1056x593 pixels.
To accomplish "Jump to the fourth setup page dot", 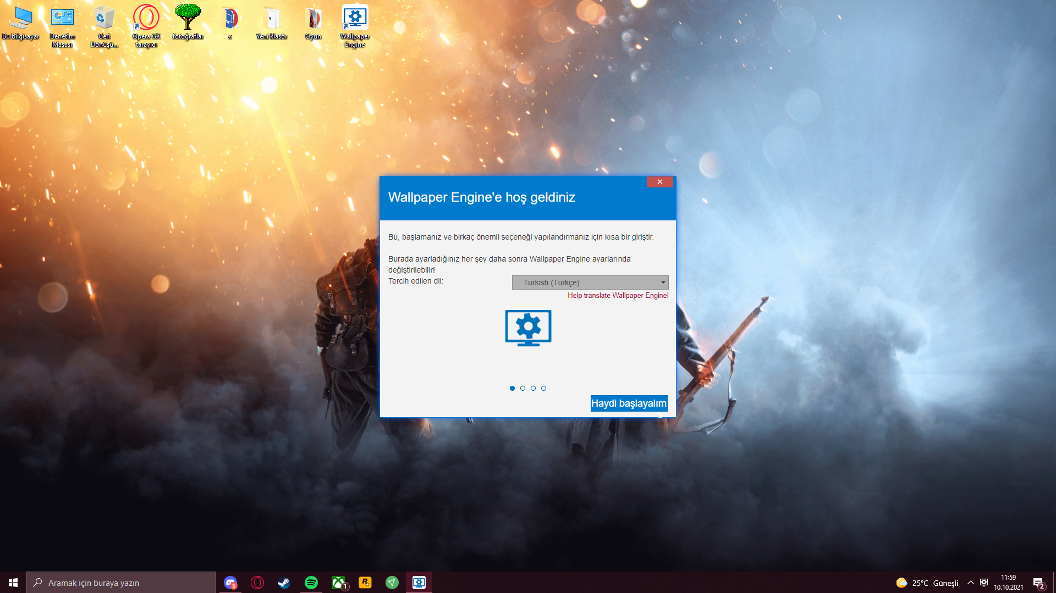I will tap(543, 389).
